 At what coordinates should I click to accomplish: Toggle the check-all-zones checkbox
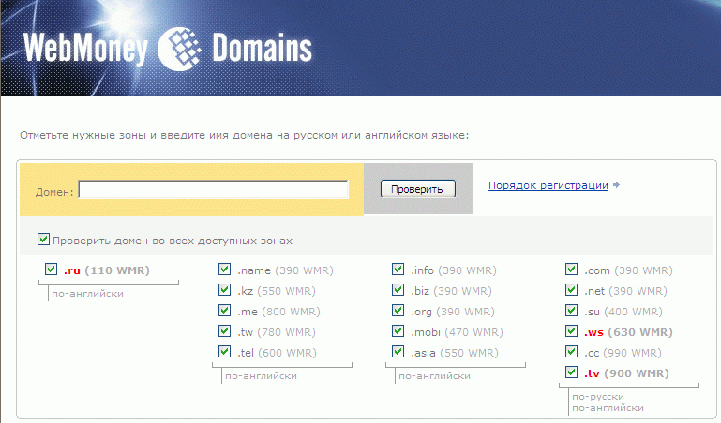coord(44,239)
